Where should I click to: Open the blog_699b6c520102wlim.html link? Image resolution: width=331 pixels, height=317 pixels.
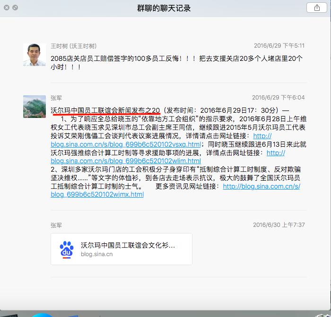click(126, 161)
